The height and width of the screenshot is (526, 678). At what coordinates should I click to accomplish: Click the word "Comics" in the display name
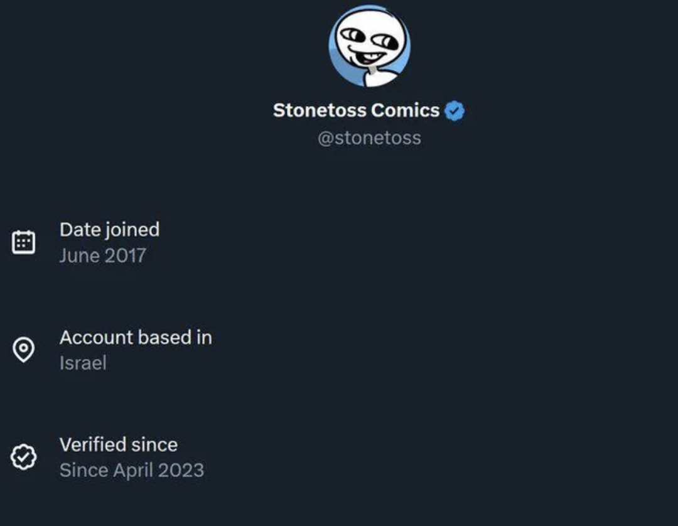click(x=406, y=110)
